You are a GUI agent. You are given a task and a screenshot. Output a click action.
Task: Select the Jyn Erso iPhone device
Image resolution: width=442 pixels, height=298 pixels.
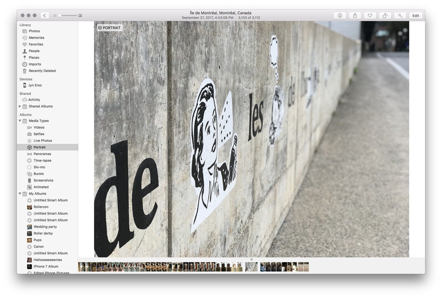tap(35, 85)
